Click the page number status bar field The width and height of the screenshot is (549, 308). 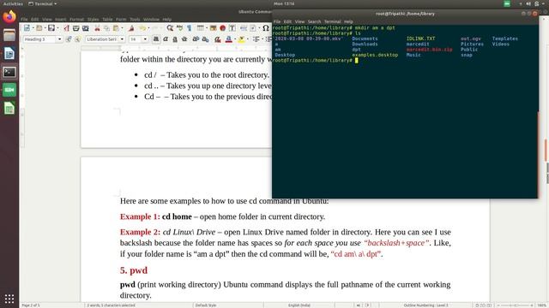[x=31, y=305]
